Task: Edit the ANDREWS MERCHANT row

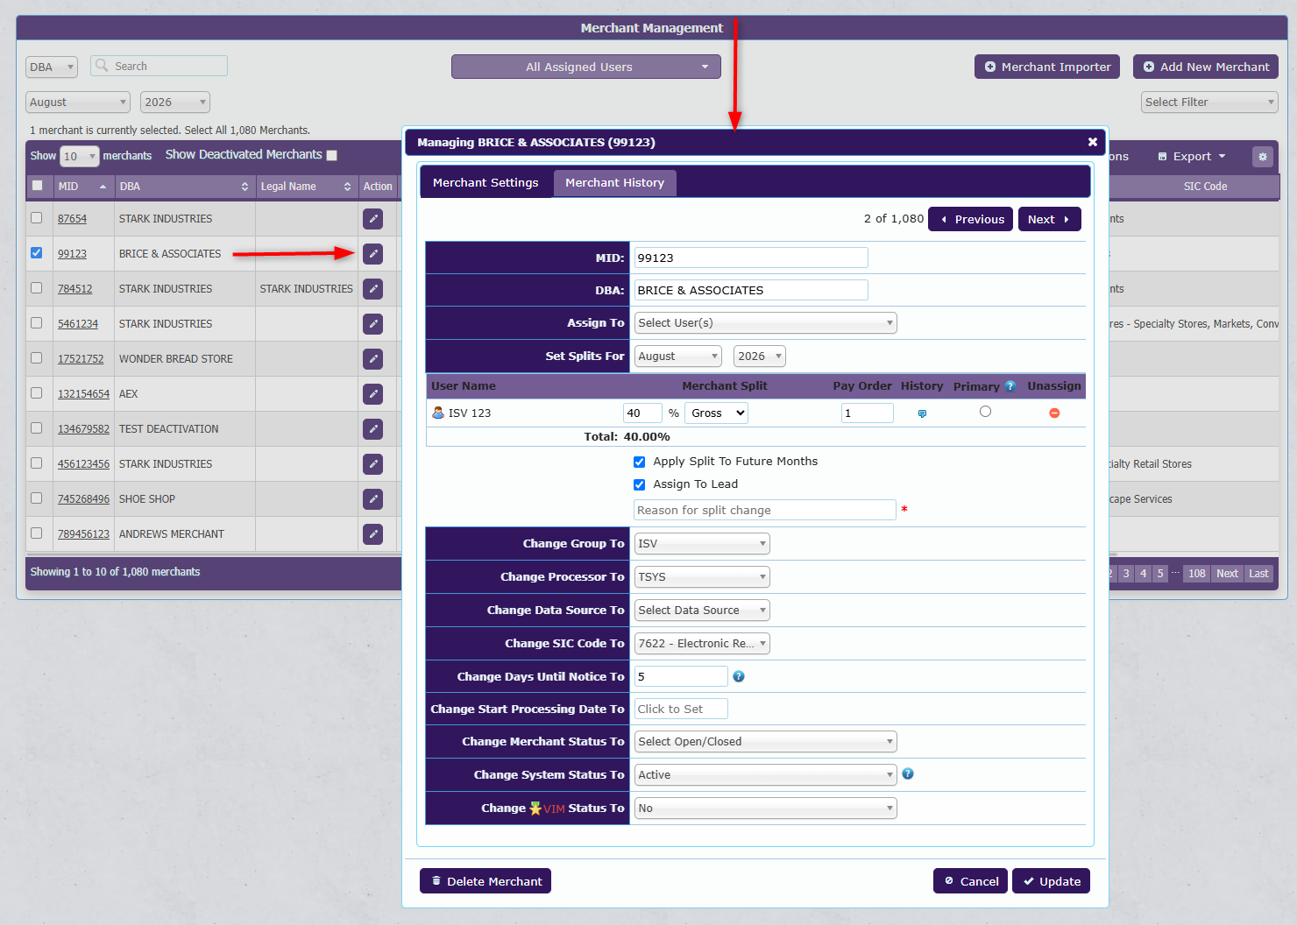Action: [373, 534]
